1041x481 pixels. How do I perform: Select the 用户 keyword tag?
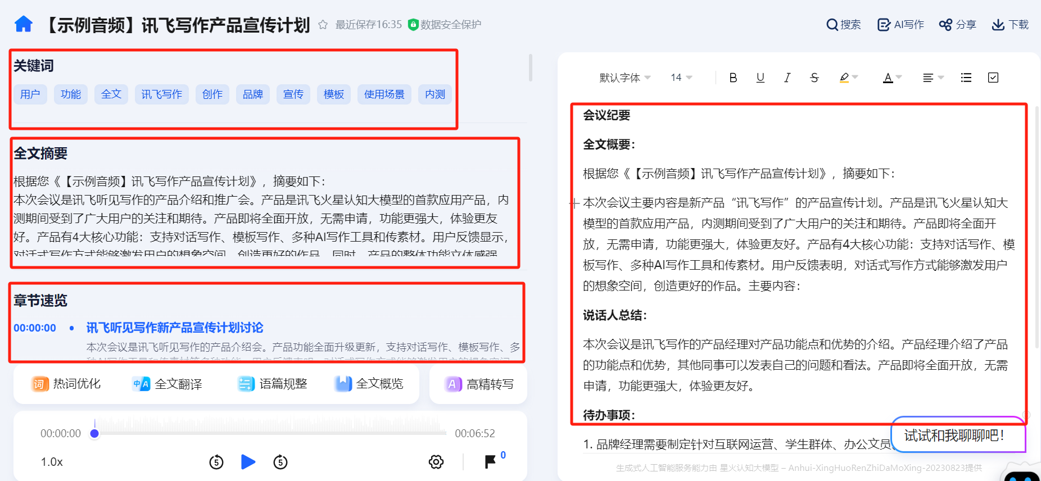(30, 94)
